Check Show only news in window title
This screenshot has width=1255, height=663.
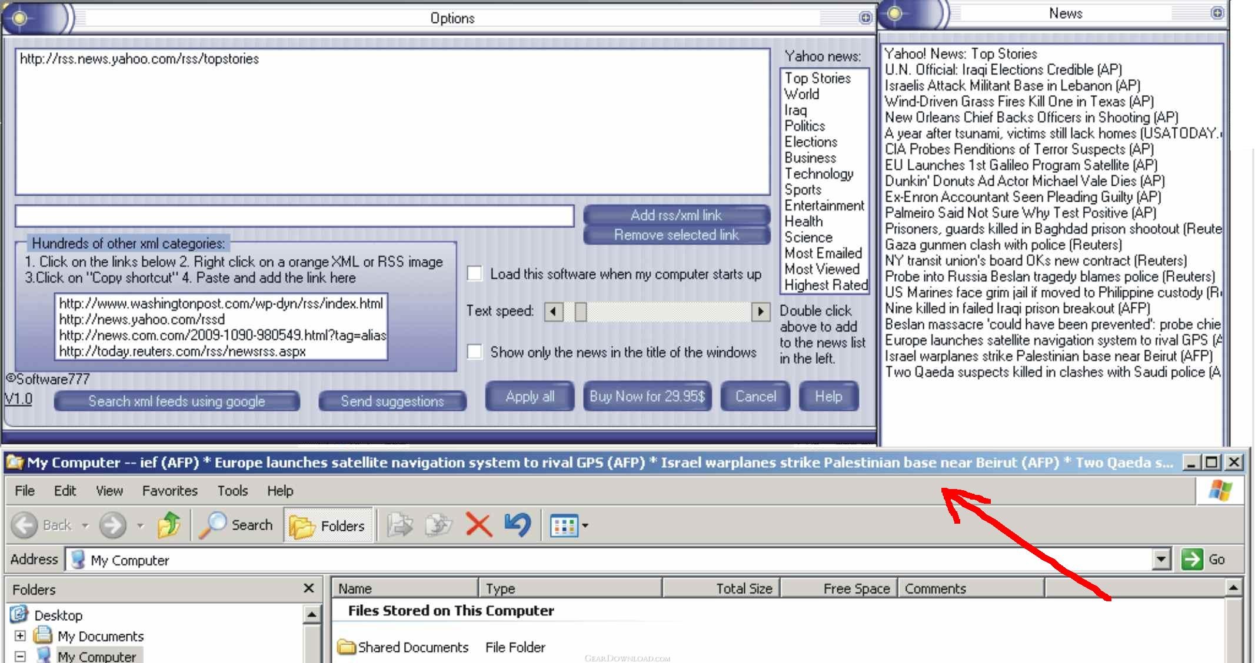click(474, 351)
